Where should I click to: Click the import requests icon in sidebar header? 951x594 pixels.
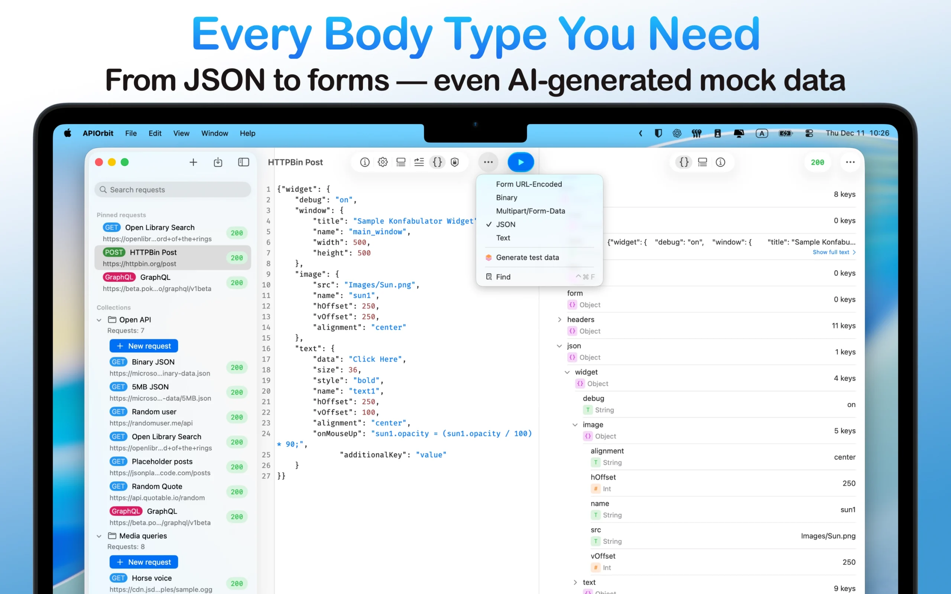click(x=218, y=162)
